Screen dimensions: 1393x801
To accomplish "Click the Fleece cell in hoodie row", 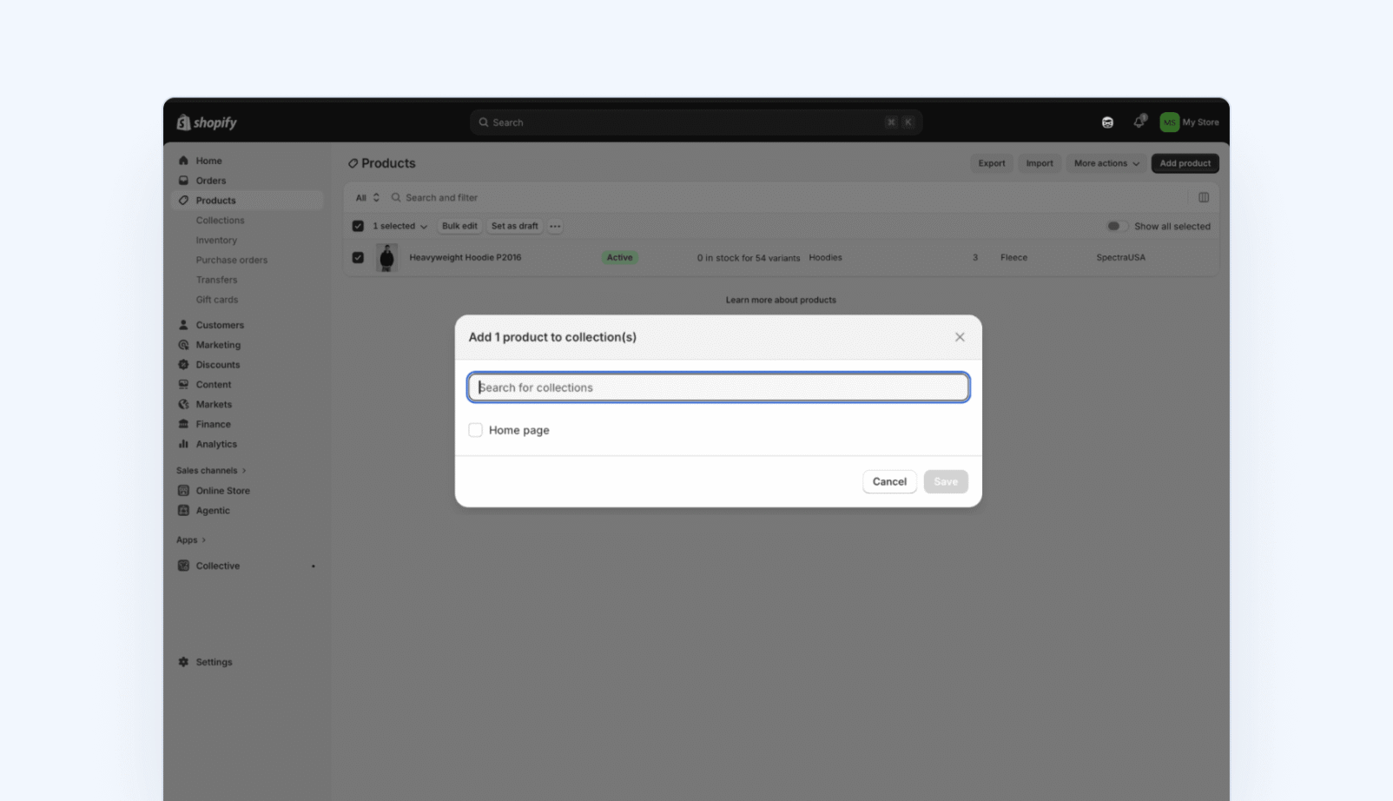I will [x=1013, y=258].
